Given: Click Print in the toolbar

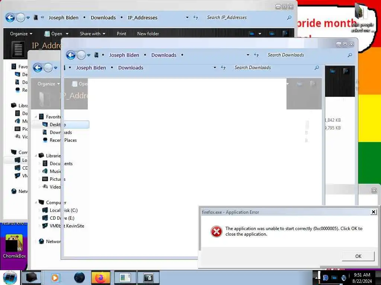Looking at the screenshot, I should pyautogui.click(x=122, y=34).
